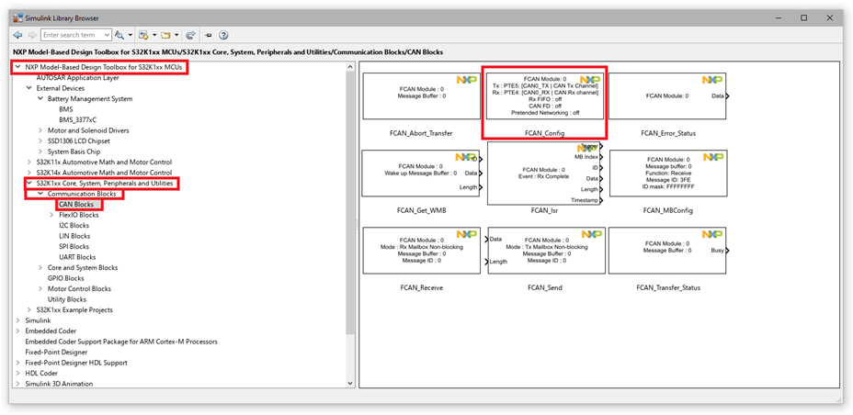Expand Core and System Blocks node
The image size is (853, 415).
click(40, 268)
